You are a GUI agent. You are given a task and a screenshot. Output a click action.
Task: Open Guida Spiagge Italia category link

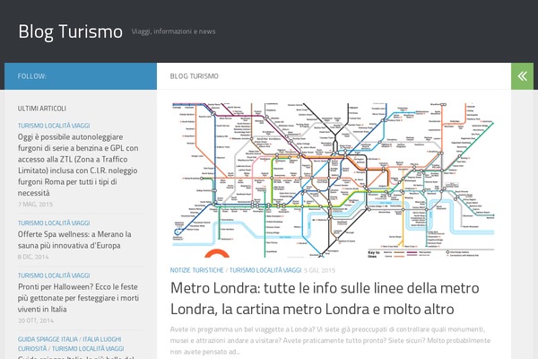pos(48,339)
